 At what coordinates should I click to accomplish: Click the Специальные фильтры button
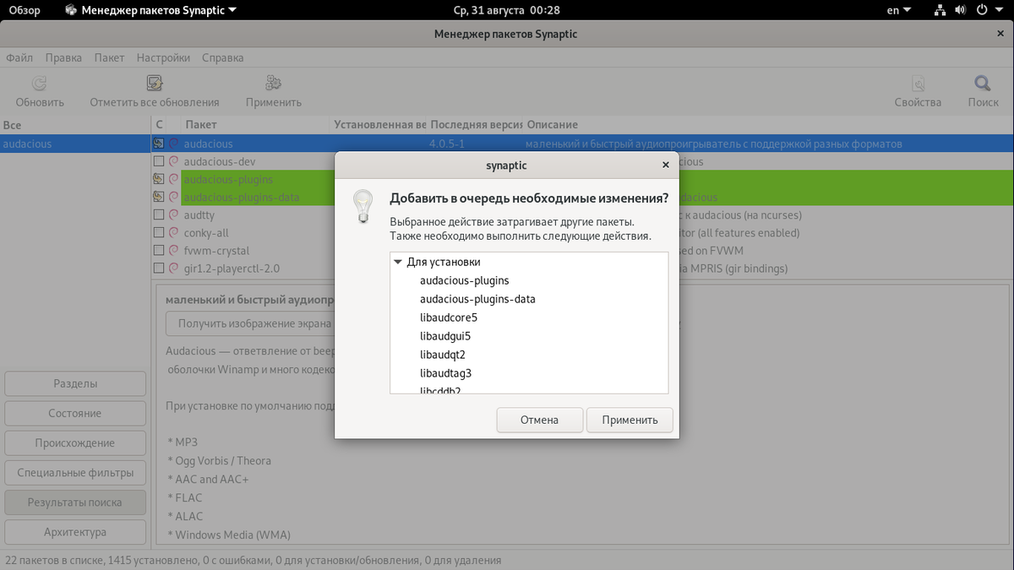[x=75, y=472]
